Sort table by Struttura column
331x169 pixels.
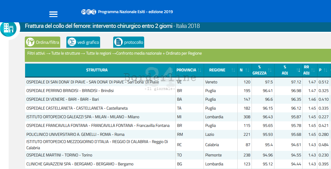click(97, 70)
